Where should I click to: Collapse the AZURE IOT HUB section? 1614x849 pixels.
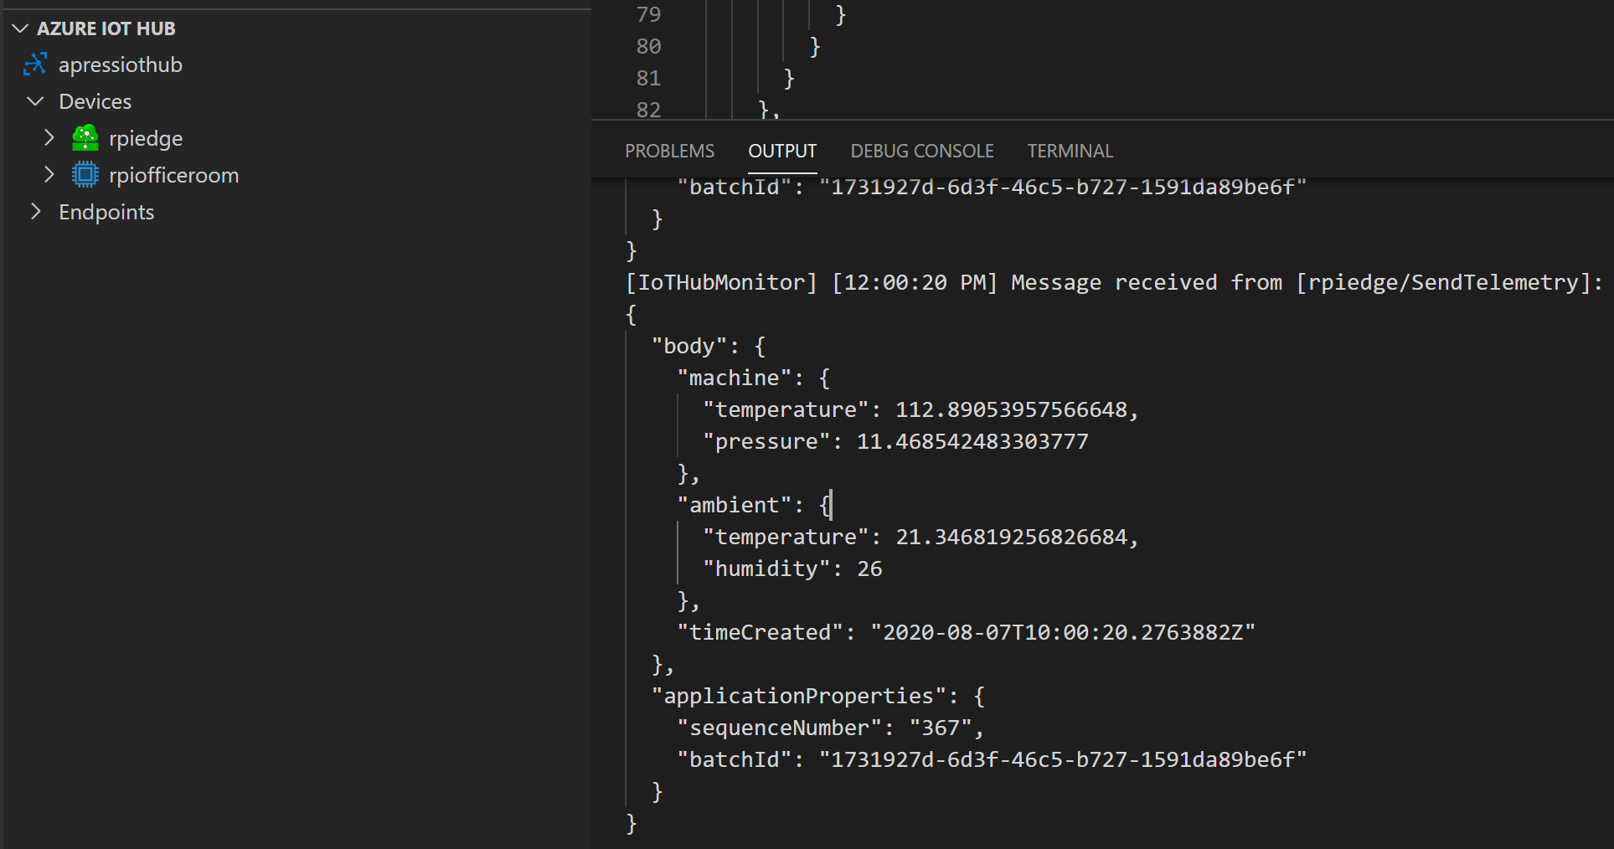20,28
